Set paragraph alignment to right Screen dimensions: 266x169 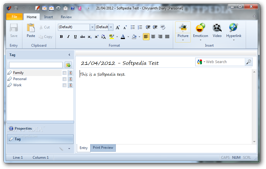click(160, 37)
